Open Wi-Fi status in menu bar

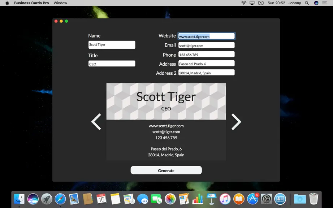243,3
